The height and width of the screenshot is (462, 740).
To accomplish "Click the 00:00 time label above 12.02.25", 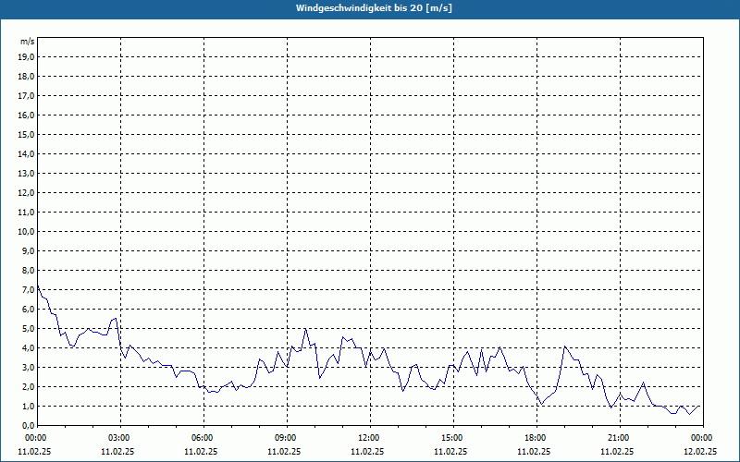I will click(x=703, y=438).
